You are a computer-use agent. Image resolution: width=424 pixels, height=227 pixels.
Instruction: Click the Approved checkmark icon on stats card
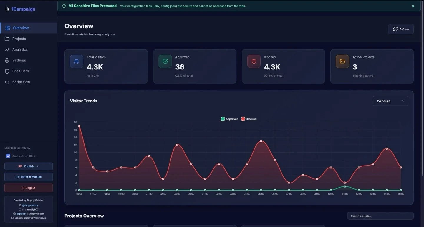tap(165, 61)
